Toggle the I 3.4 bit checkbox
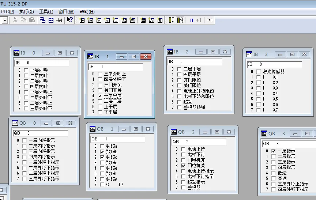Viewport: 316px width, 200px height. point(258,94)
